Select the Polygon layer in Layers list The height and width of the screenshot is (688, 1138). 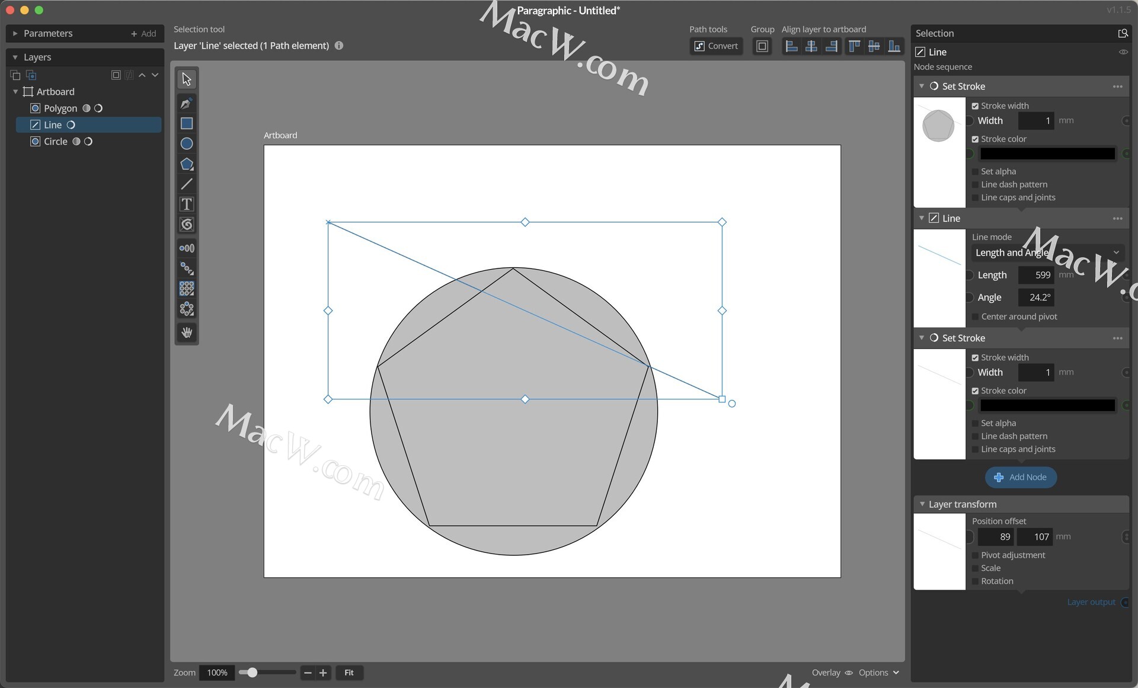pyautogui.click(x=60, y=108)
